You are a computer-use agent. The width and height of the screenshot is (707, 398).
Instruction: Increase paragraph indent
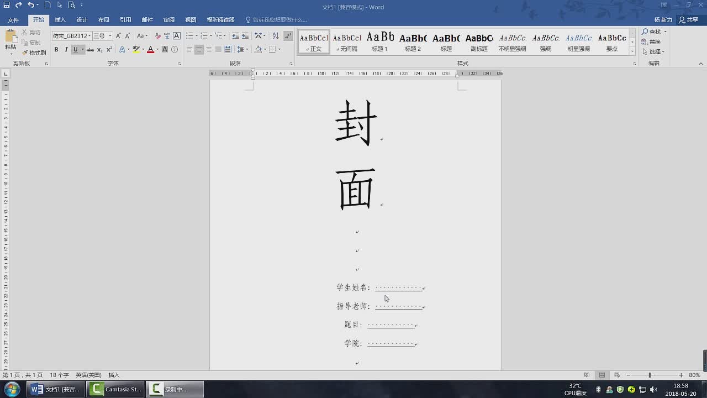point(245,35)
